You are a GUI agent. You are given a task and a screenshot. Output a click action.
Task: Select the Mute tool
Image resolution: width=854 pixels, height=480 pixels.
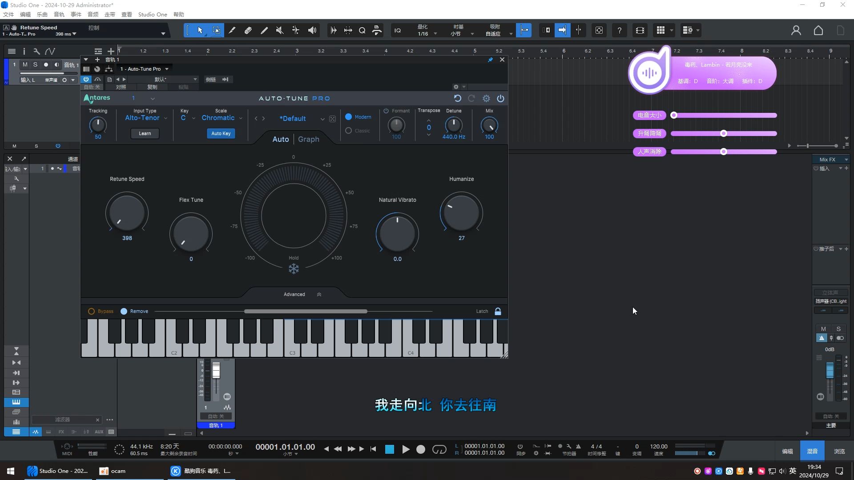[x=280, y=30]
